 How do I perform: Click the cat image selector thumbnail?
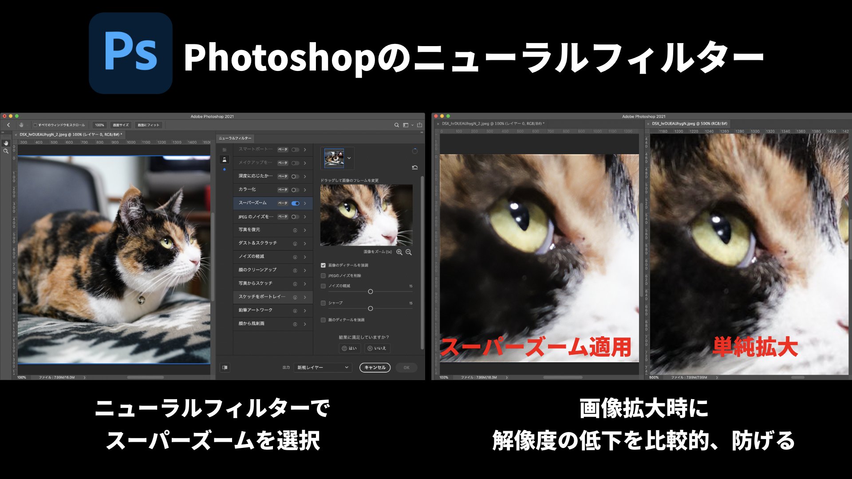334,158
